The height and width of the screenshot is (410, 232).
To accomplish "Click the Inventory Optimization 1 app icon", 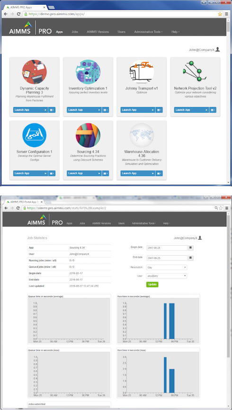I will [x=88, y=72].
